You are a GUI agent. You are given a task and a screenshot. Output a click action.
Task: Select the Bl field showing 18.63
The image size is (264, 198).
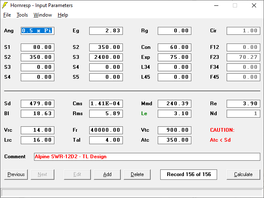37,113
